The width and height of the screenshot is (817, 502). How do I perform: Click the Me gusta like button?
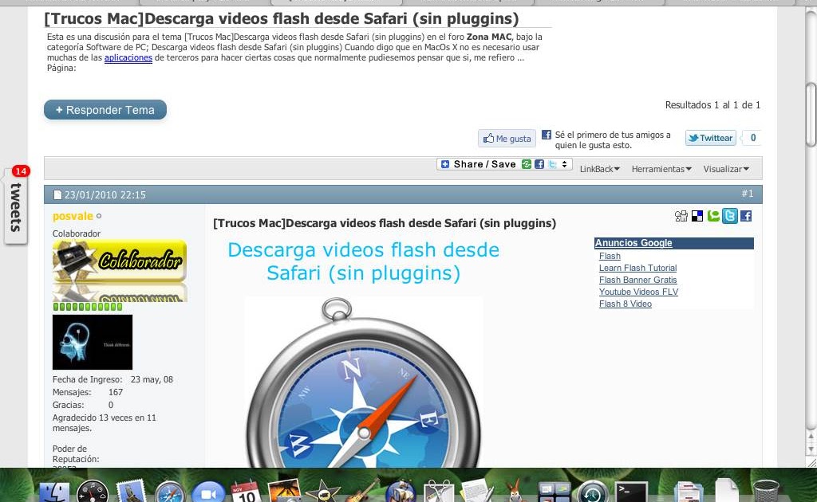point(507,139)
